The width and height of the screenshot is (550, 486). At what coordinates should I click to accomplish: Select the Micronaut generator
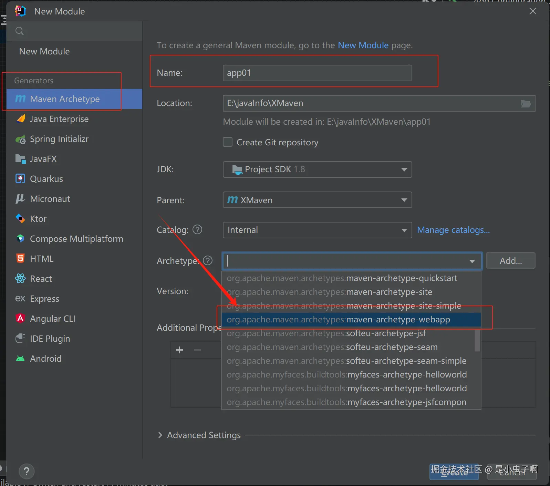[74, 199]
